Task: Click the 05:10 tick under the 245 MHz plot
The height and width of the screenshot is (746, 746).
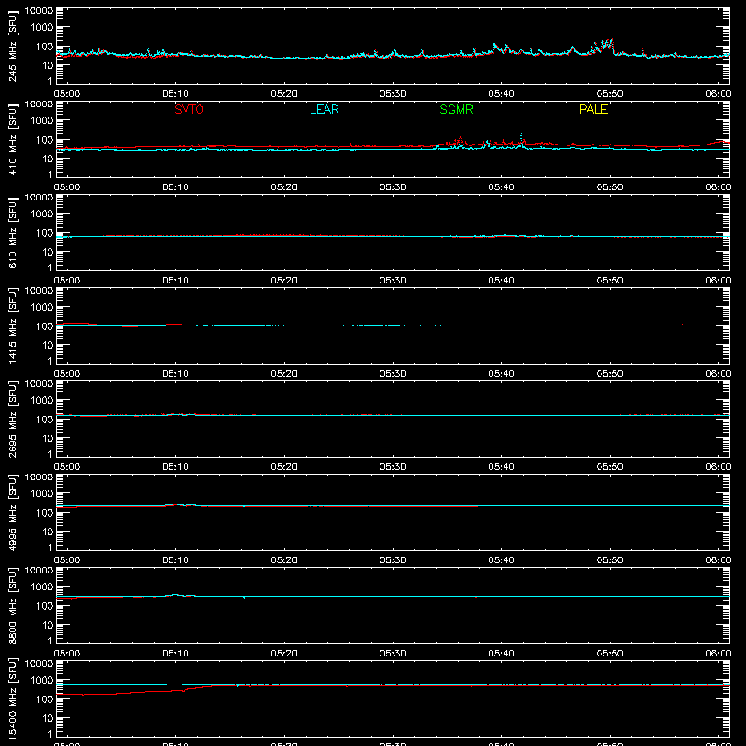Action: pyautogui.click(x=175, y=94)
